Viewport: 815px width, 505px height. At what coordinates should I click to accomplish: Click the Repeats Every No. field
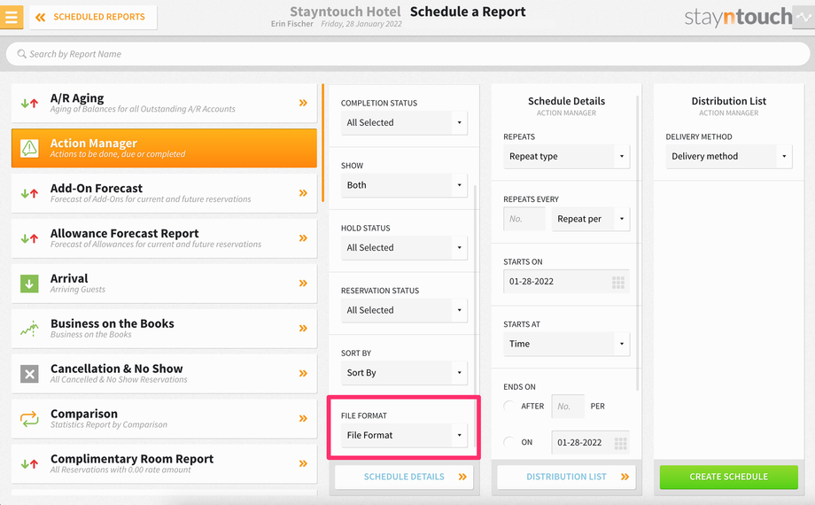[x=524, y=219]
